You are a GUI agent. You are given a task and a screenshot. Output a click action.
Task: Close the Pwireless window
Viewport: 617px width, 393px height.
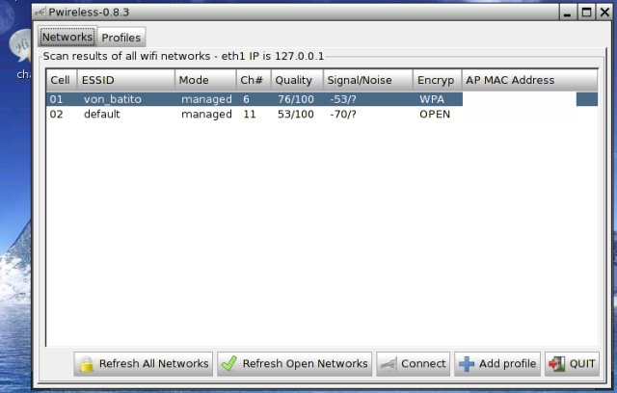(x=604, y=13)
